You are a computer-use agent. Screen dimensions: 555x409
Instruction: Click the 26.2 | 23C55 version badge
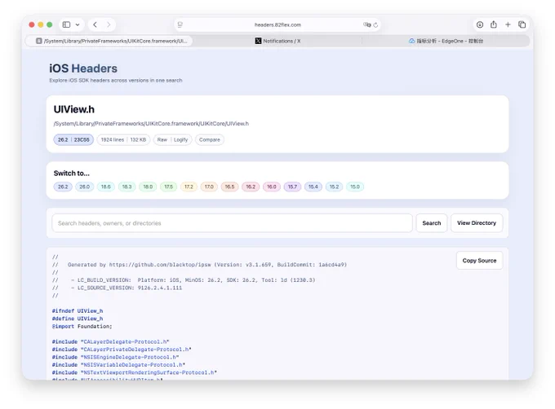73,139
